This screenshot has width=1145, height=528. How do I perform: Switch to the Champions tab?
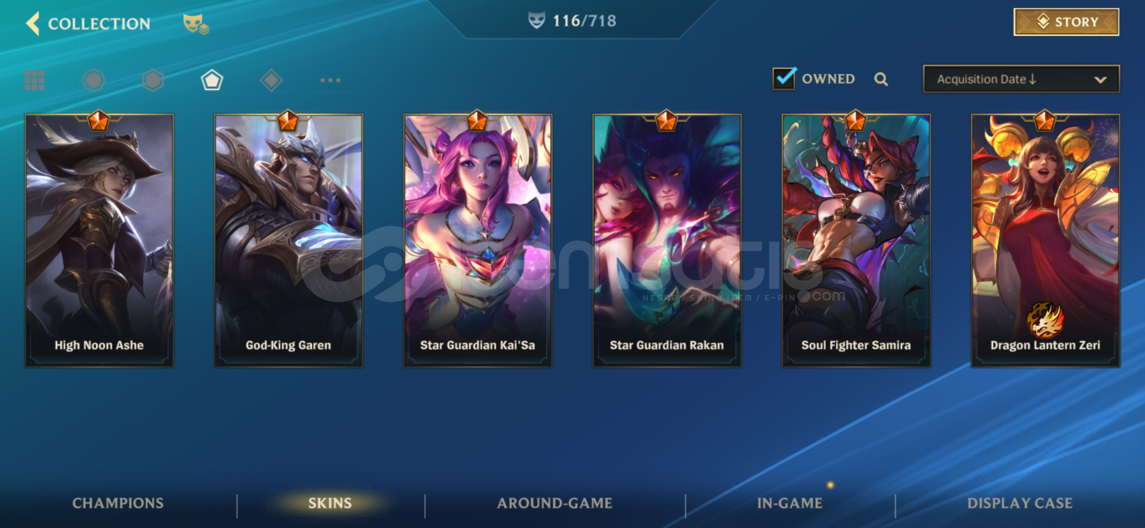(x=118, y=503)
